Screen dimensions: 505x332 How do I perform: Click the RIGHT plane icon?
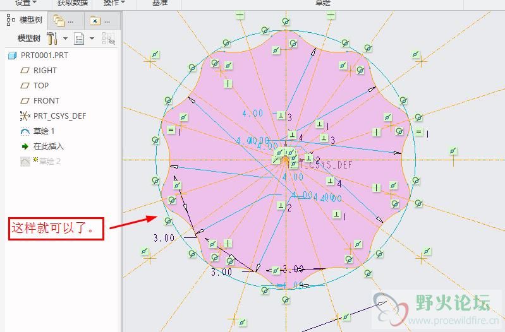[25, 71]
